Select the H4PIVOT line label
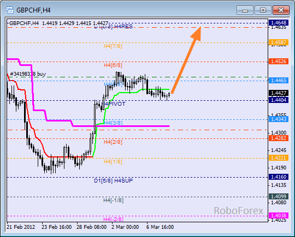The height and width of the screenshot is (237, 295). [113, 104]
